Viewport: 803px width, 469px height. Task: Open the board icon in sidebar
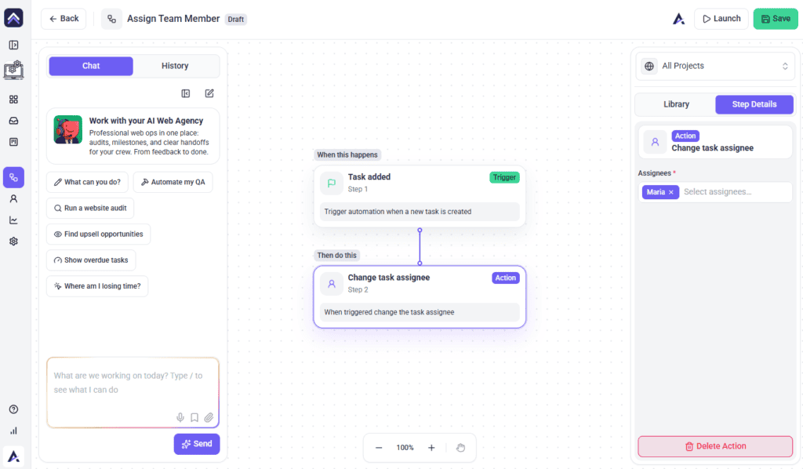click(x=14, y=142)
